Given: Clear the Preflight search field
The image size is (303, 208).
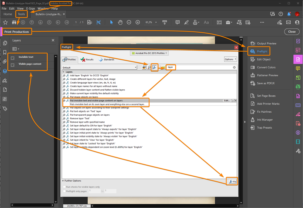Looking at the screenshot, I should click(x=234, y=67).
